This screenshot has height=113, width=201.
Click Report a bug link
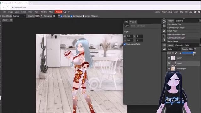167,12
